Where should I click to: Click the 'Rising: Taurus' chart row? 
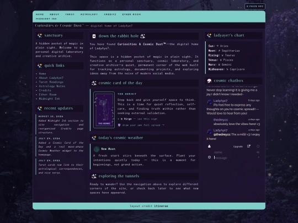click(221, 55)
